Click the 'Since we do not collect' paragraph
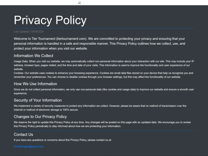This screenshot has width=208, height=156. click(x=104, y=91)
